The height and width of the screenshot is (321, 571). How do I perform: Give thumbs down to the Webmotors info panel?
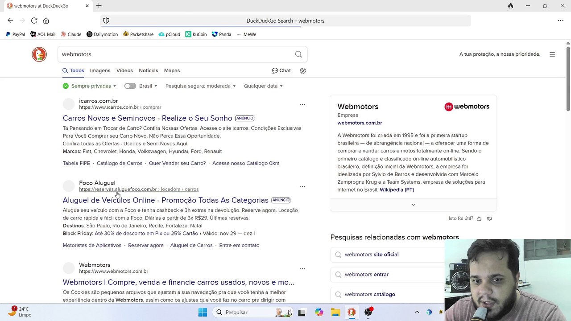tap(489, 218)
